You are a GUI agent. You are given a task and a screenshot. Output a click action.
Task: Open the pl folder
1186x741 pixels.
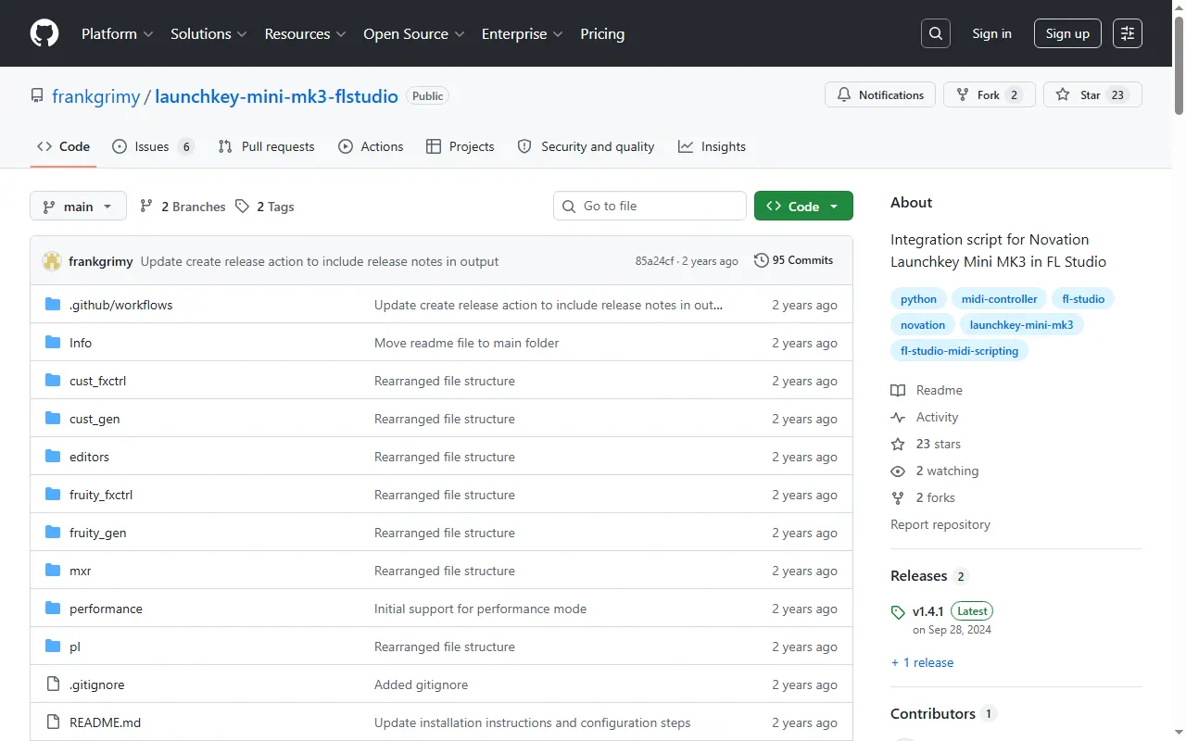tap(75, 647)
